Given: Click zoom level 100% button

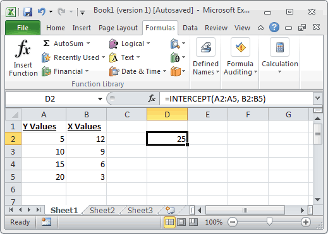Looking at the screenshot, I should coord(214,222).
